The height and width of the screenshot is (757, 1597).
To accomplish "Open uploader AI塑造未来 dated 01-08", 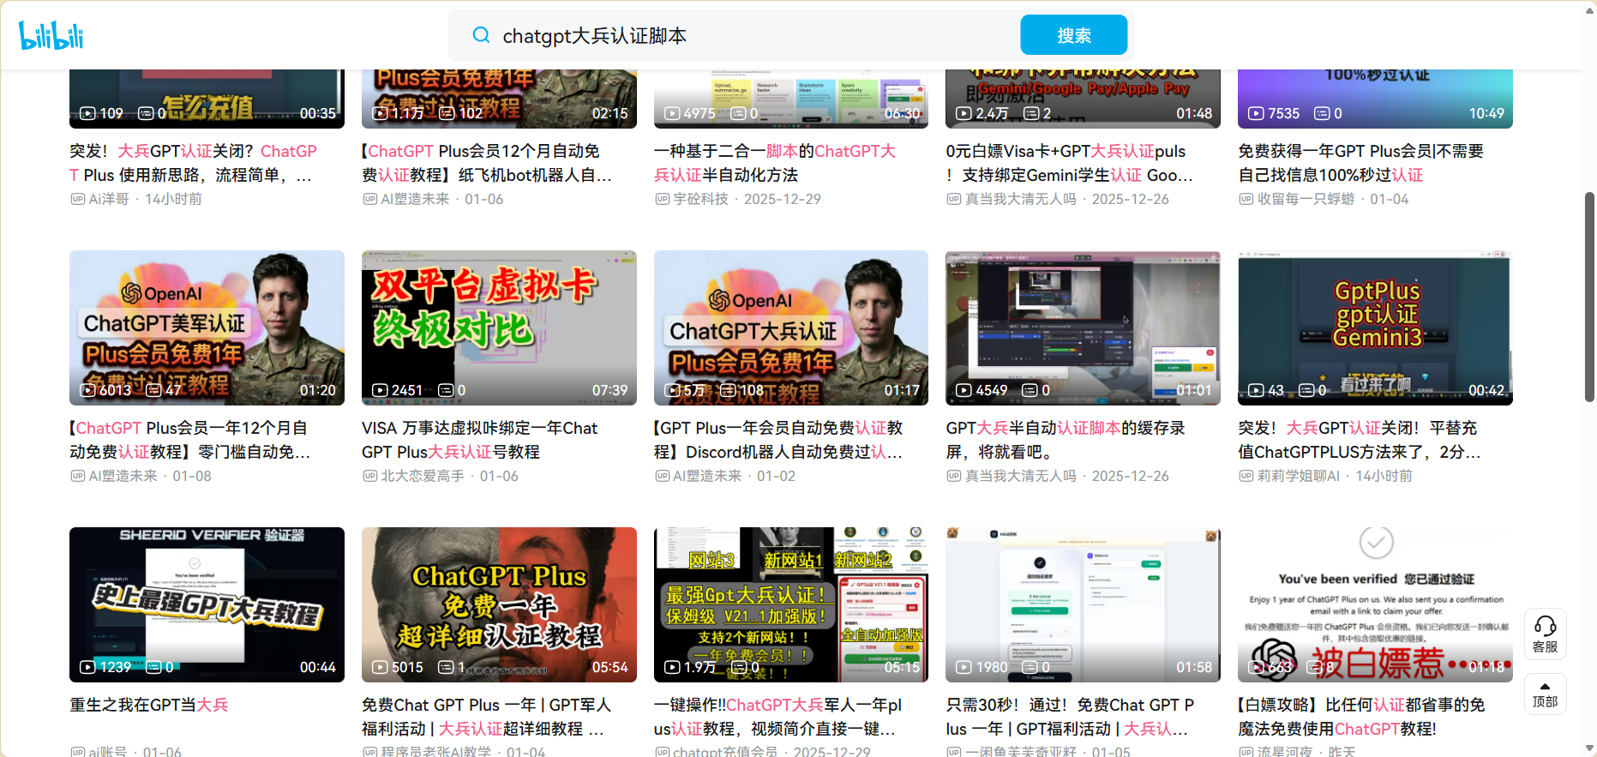I will [x=123, y=476].
